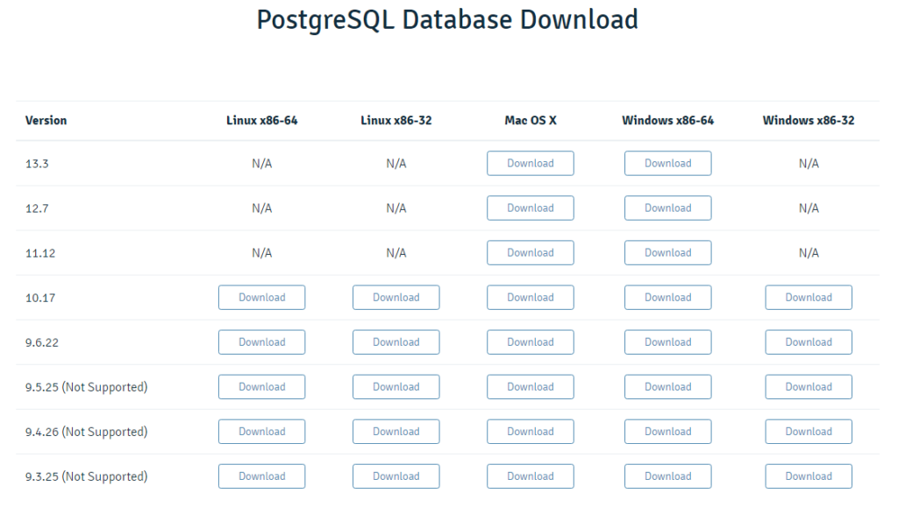The height and width of the screenshot is (507, 898).
Task: Select the 9.5.25 (Not Supported) label
Action: (87, 388)
